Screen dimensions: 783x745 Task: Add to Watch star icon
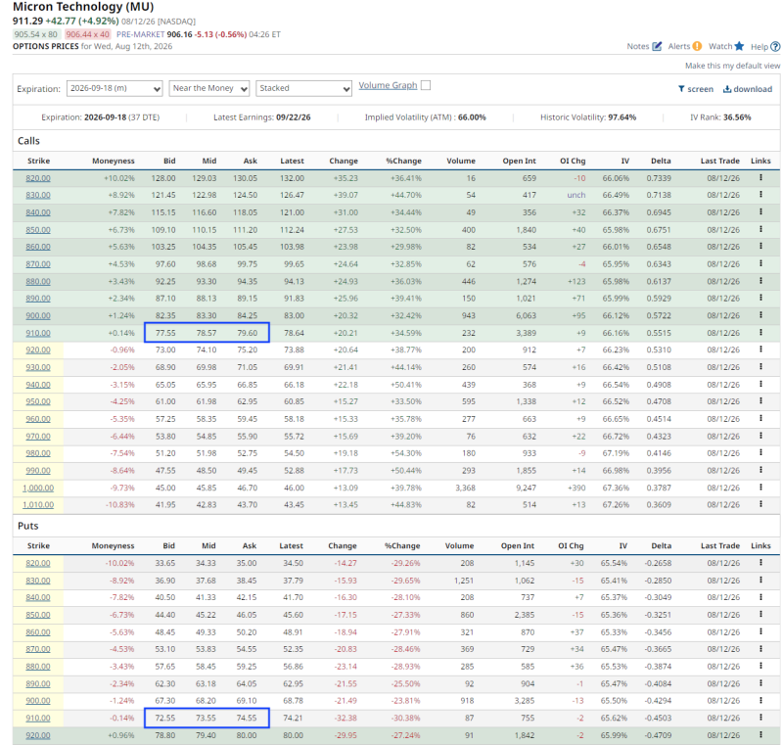(x=740, y=46)
